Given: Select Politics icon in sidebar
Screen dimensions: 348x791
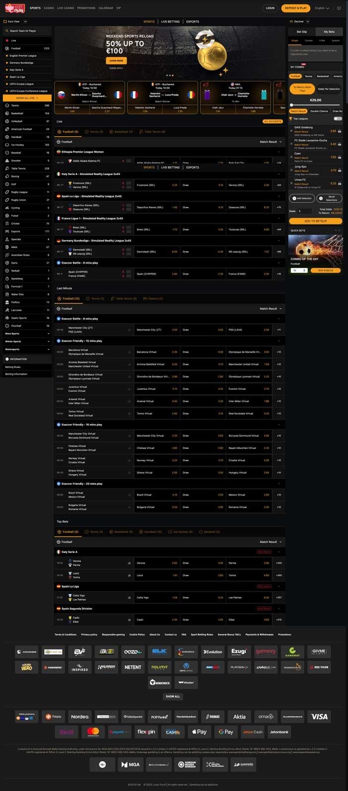Looking at the screenshot, I should tap(7, 302).
